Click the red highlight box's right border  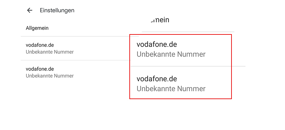click(232, 66)
